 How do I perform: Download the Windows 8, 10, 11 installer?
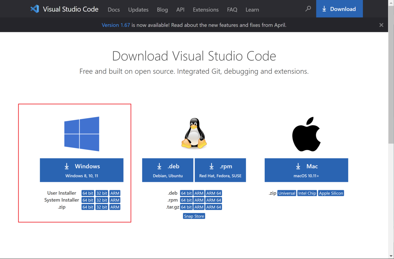(82, 170)
